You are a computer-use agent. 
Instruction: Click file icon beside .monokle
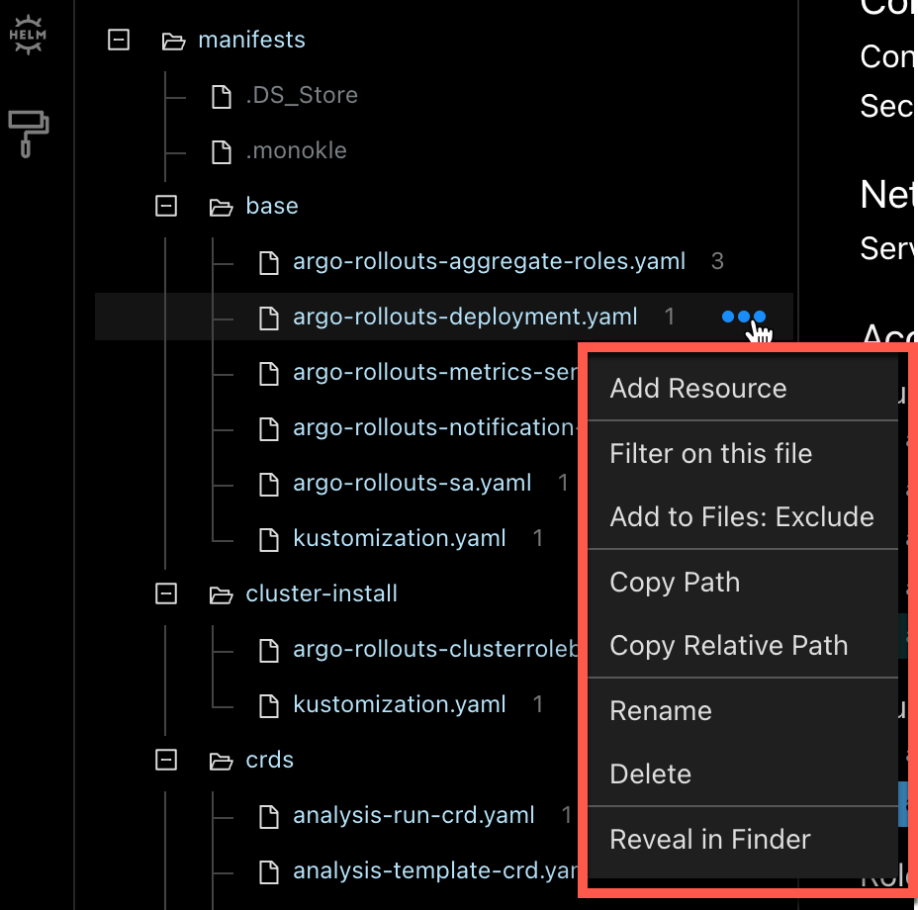[x=222, y=151]
